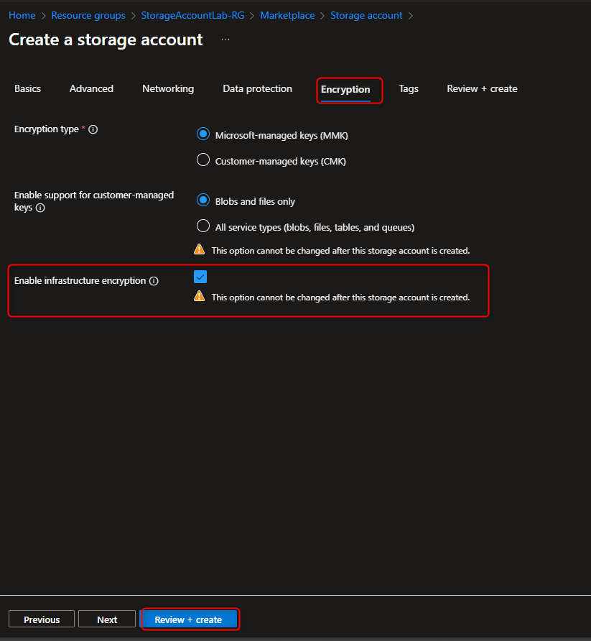Click the info icon next to infrastructure encryption
591x641 pixels.
(154, 280)
